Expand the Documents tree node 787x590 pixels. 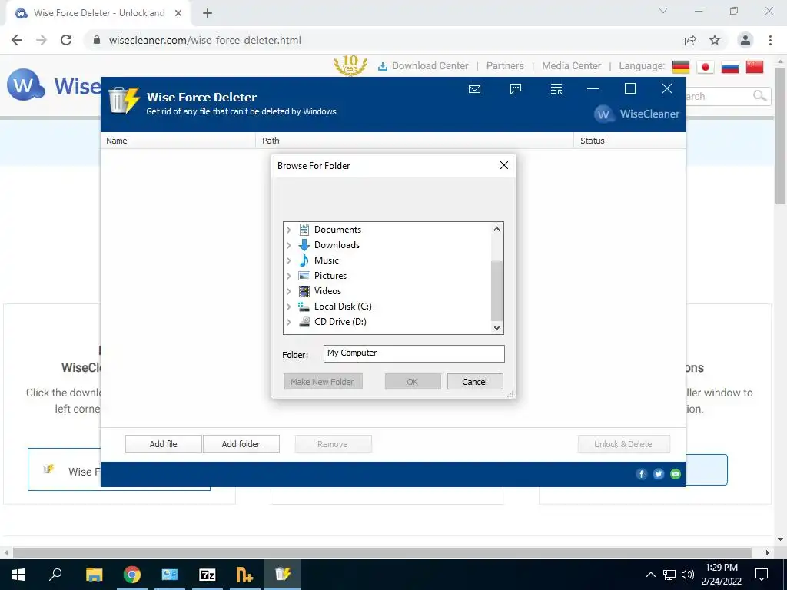289,230
